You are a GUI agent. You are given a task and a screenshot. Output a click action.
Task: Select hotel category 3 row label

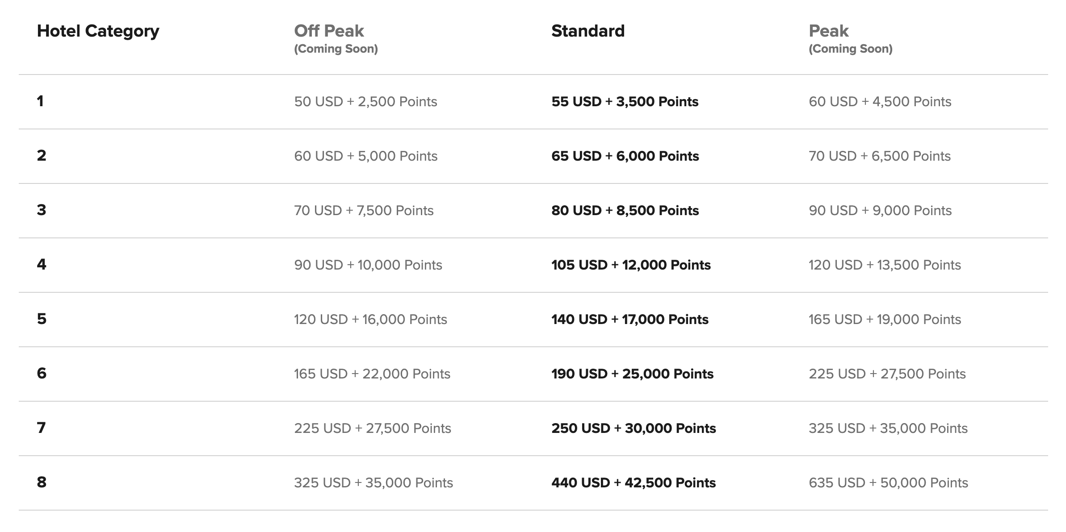[42, 210]
